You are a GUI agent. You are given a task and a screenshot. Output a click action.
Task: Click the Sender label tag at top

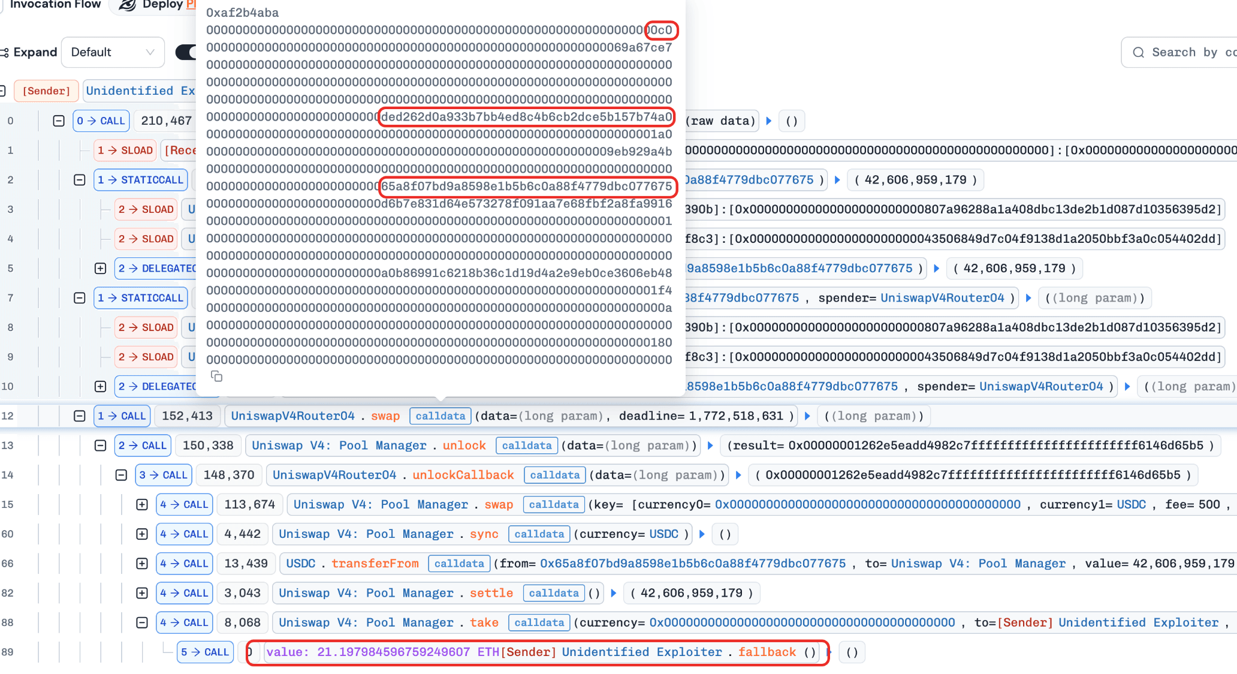pos(46,91)
